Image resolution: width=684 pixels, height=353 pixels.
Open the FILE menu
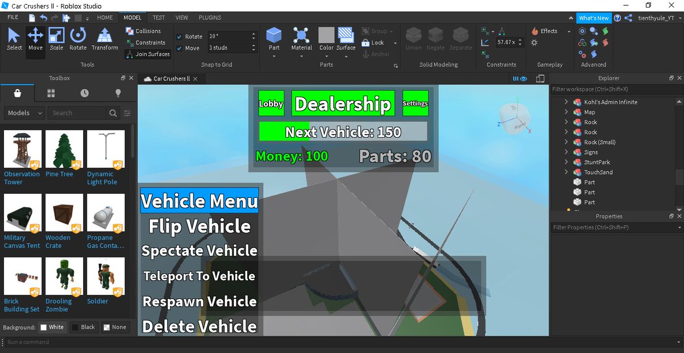click(x=13, y=18)
